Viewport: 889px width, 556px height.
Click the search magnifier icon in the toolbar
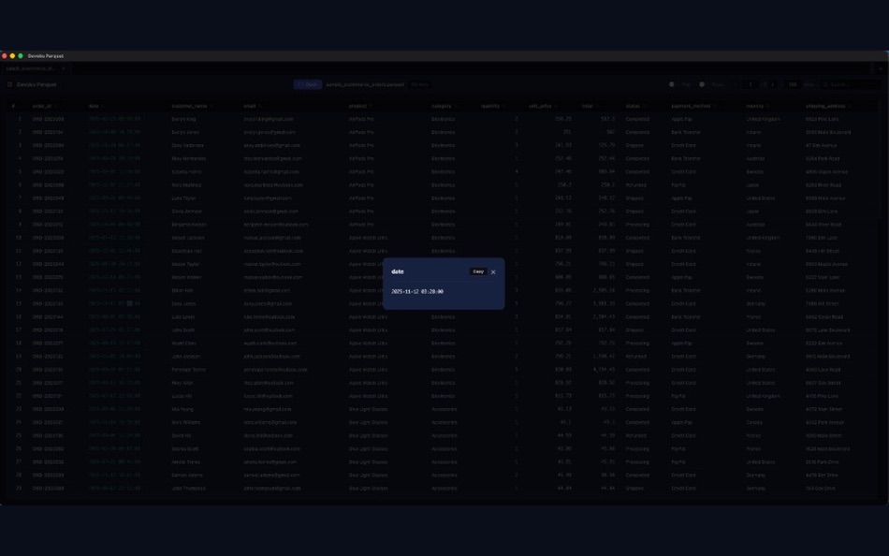click(x=823, y=84)
